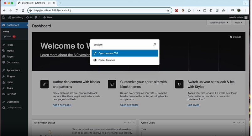252x136 pixels.
Task: Open the Home submenu item
Action: (6, 32)
